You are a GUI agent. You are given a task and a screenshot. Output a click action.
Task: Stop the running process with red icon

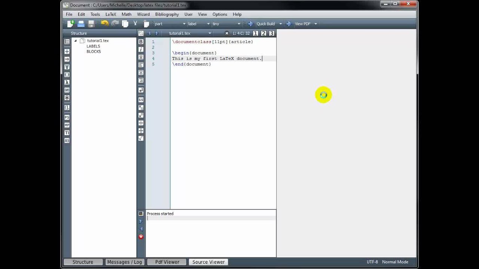[x=141, y=237]
